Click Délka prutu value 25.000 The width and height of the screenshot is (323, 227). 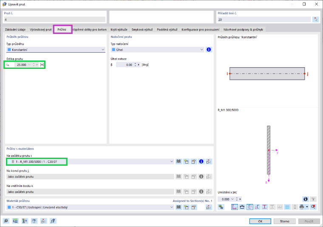point(20,65)
